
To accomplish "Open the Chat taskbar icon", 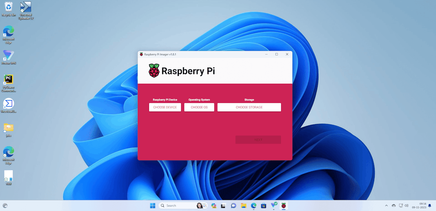I will click(233, 205).
